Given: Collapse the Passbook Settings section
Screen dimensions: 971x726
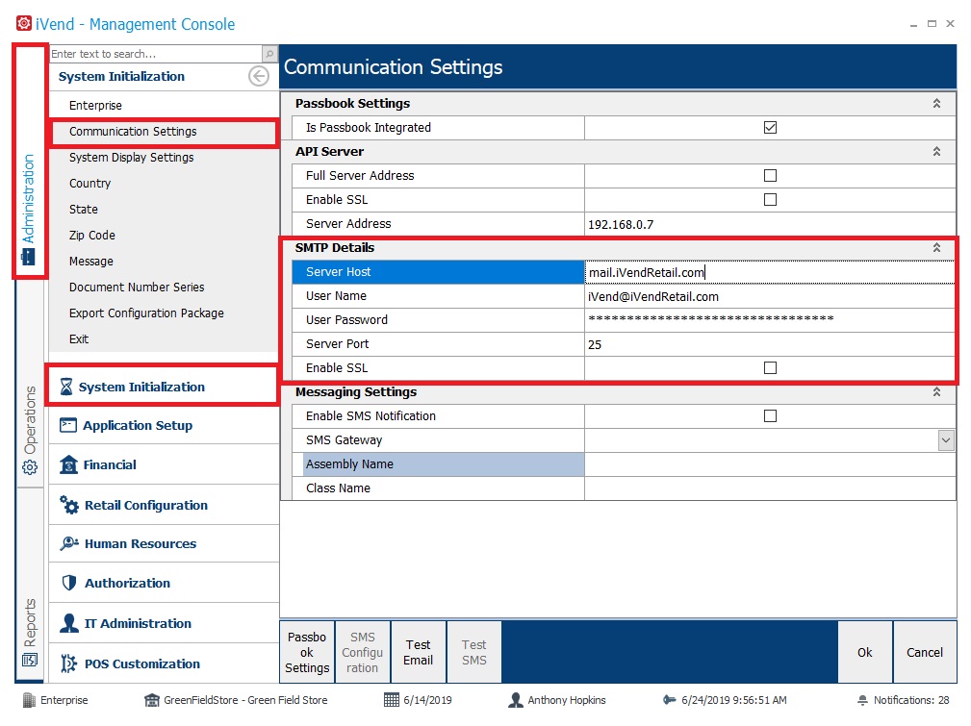Looking at the screenshot, I should pos(937,103).
